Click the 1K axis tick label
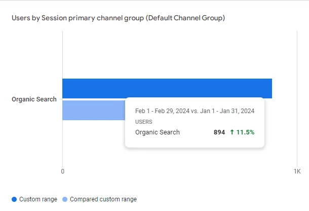Viewport: 309px width, 211px height. pos(297,171)
